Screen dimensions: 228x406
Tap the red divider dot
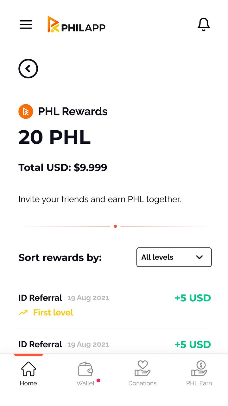click(x=115, y=226)
